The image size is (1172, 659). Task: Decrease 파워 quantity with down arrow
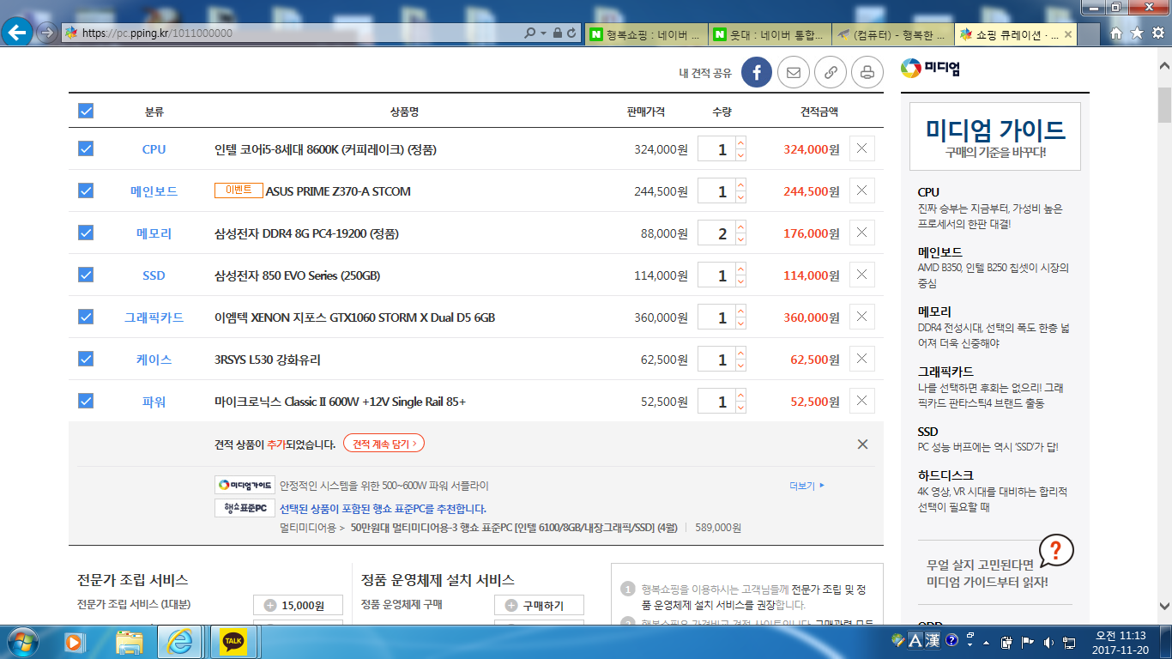click(x=741, y=408)
